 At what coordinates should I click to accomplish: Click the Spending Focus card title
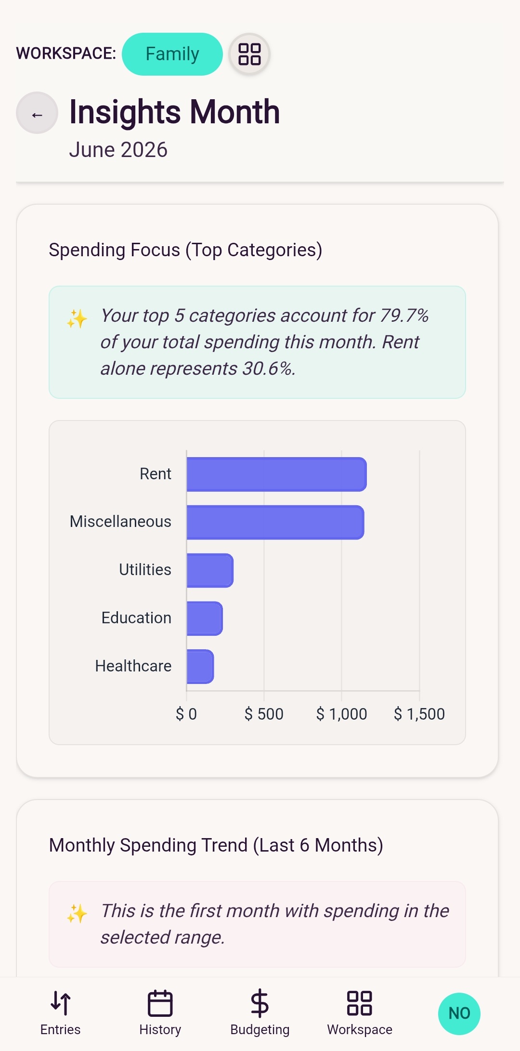pos(185,250)
